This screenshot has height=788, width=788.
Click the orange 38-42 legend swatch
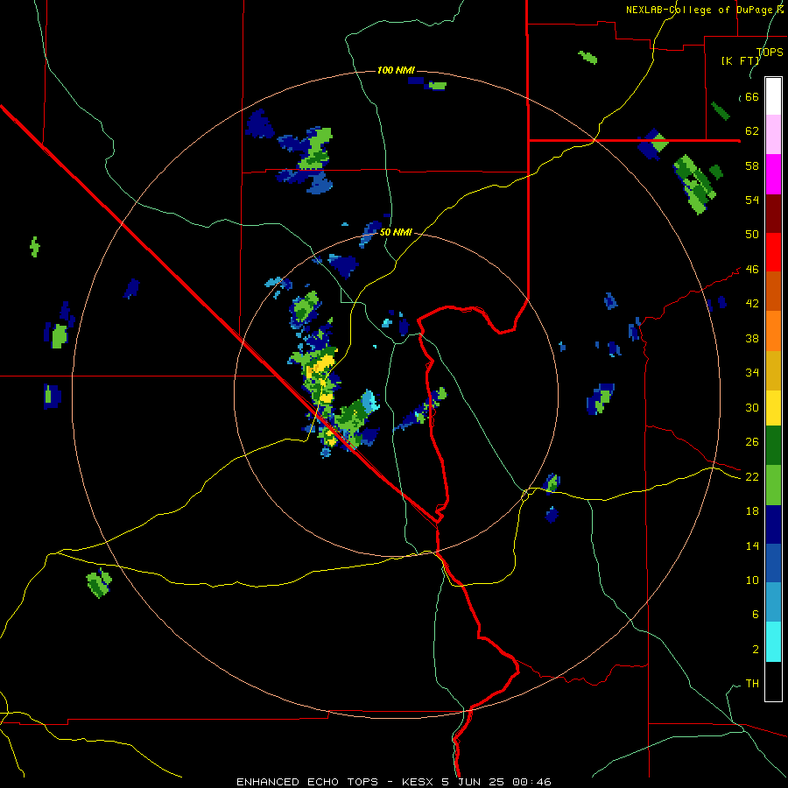click(773, 331)
